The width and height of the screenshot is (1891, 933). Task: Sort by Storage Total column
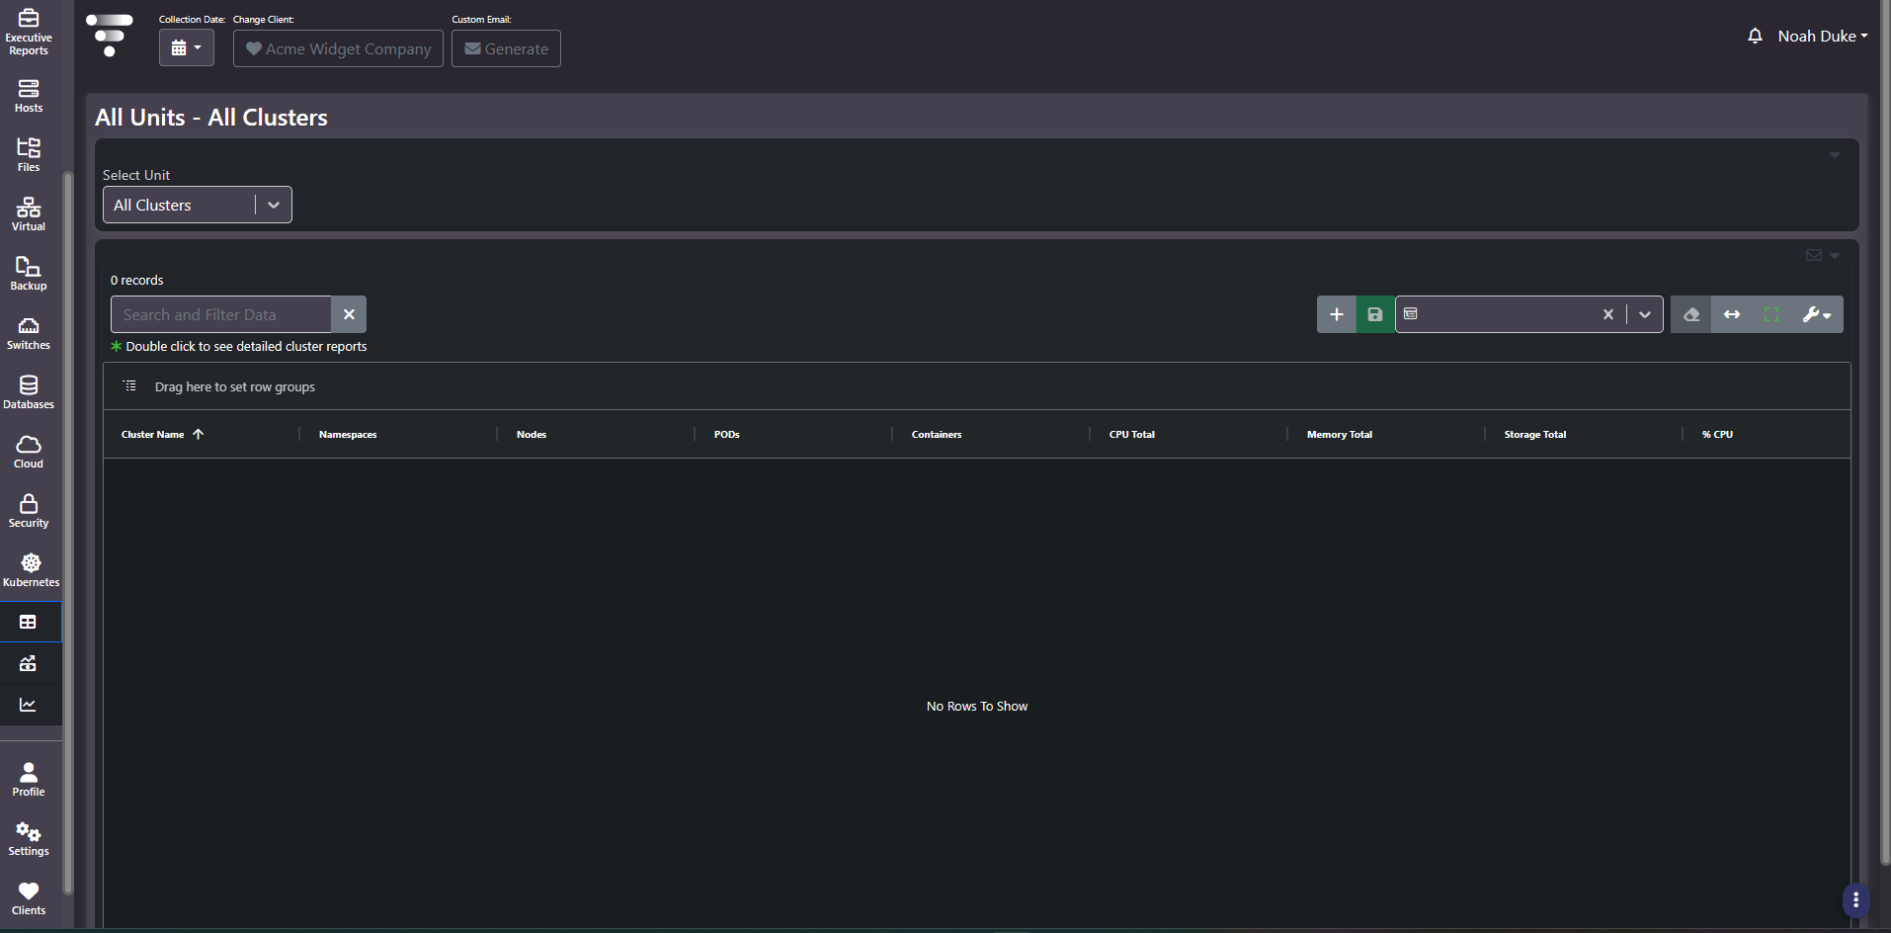[1535, 434]
